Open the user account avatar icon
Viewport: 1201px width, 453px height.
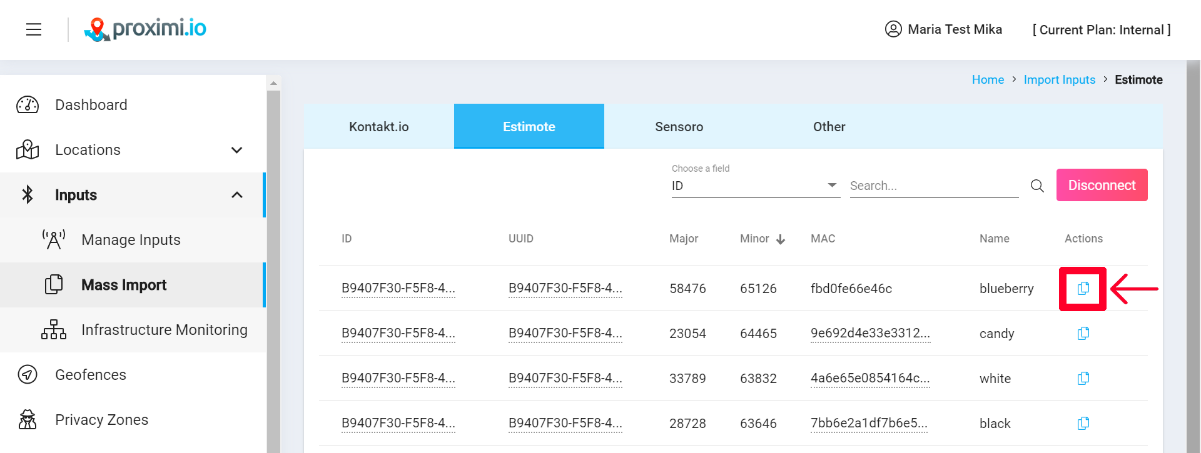(x=893, y=29)
